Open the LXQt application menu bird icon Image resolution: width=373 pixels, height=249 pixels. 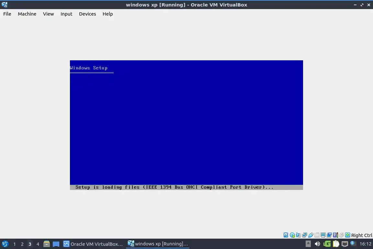5,244
